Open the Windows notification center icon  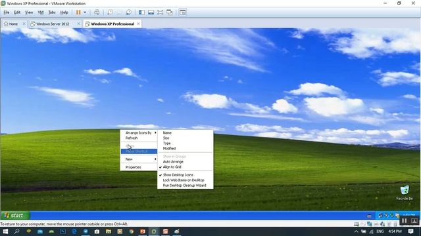click(x=410, y=231)
